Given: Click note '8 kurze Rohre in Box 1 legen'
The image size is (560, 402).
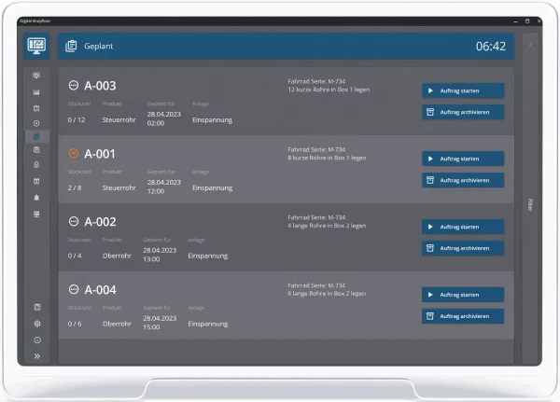Looking at the screenshot, I should tap(327, 158).
